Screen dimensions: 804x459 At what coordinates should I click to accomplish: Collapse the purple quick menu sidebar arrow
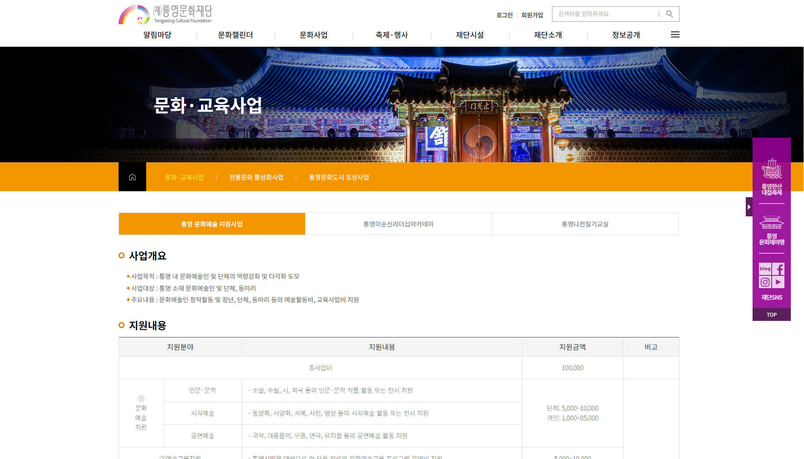coord(749,207)
